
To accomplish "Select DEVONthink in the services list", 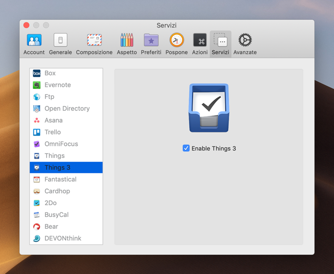I will [66, 239].
